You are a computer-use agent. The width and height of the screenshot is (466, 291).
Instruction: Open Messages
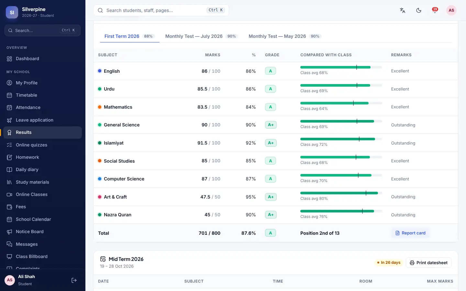[42, 244]
